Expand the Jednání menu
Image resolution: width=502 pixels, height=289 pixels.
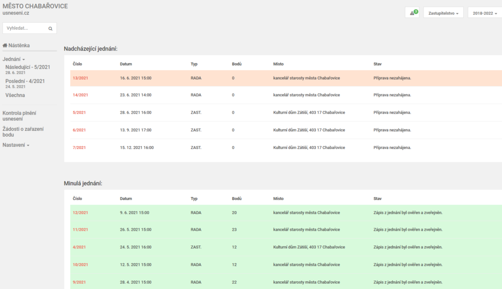pos(14,59)
